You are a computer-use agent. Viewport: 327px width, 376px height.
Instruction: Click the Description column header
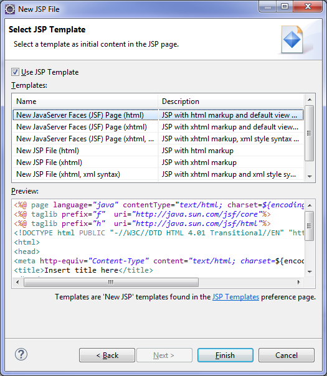[231, 101]
